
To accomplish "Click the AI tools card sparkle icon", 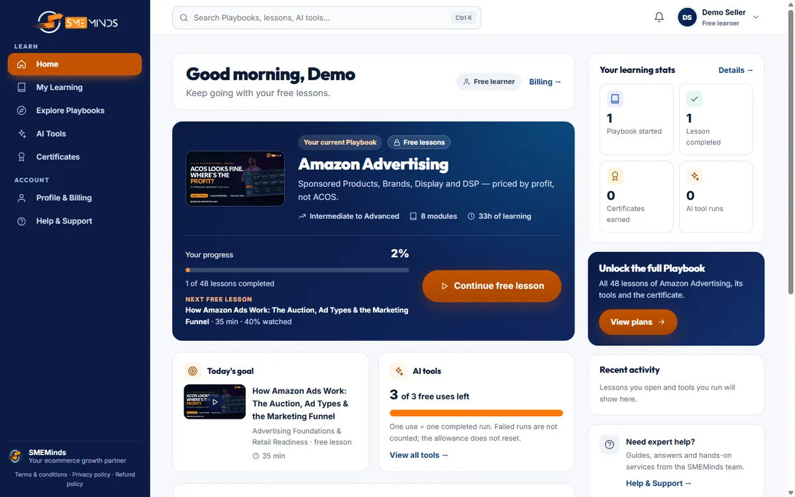I will (x=399, y=371).
